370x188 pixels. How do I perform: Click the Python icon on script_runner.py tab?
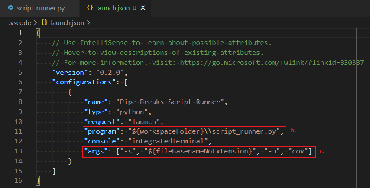click(11, 8)
